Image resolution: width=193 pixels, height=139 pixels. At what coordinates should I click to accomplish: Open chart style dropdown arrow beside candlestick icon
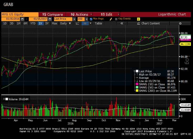90,23
